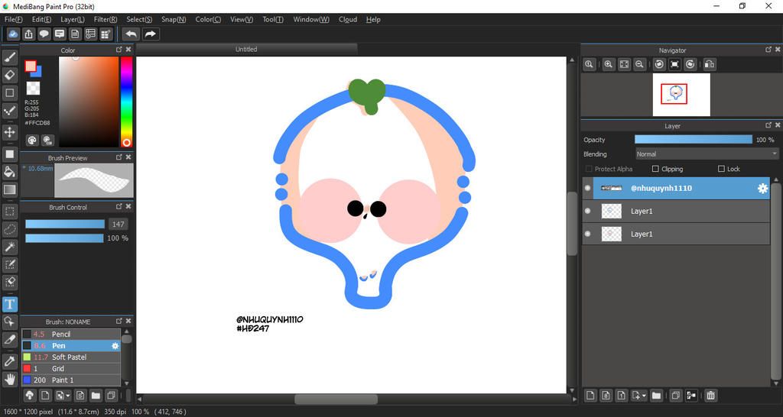Toggle visibility of the bottom Layer1
Screen dimensions: 783x417
pos(588,234)
